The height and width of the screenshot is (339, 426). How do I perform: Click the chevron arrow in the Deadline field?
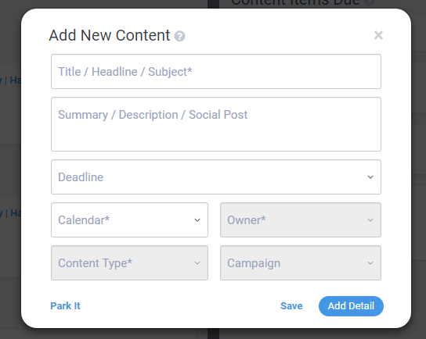[x=370, y=177]
